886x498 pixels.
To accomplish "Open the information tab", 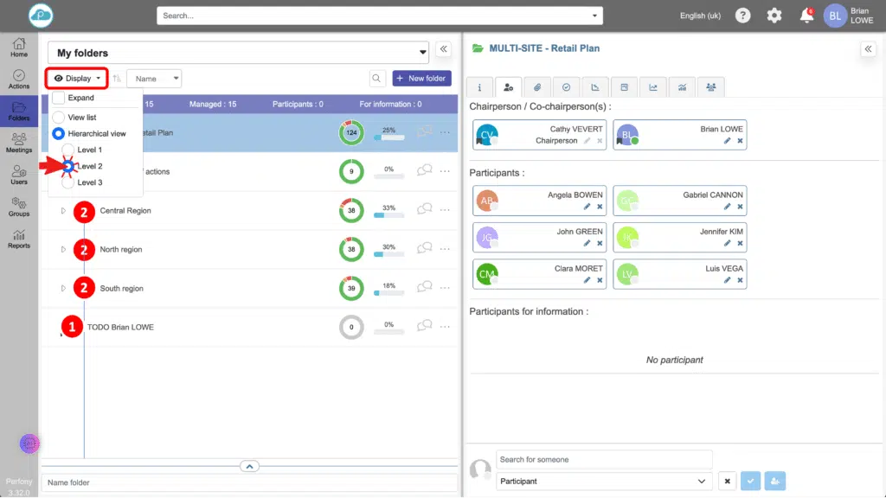I will (x=480, y=86).
